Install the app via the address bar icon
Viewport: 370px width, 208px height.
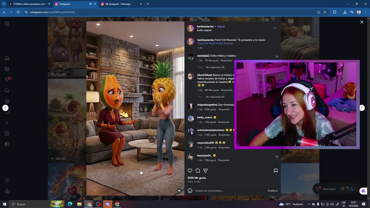point(319,12)
